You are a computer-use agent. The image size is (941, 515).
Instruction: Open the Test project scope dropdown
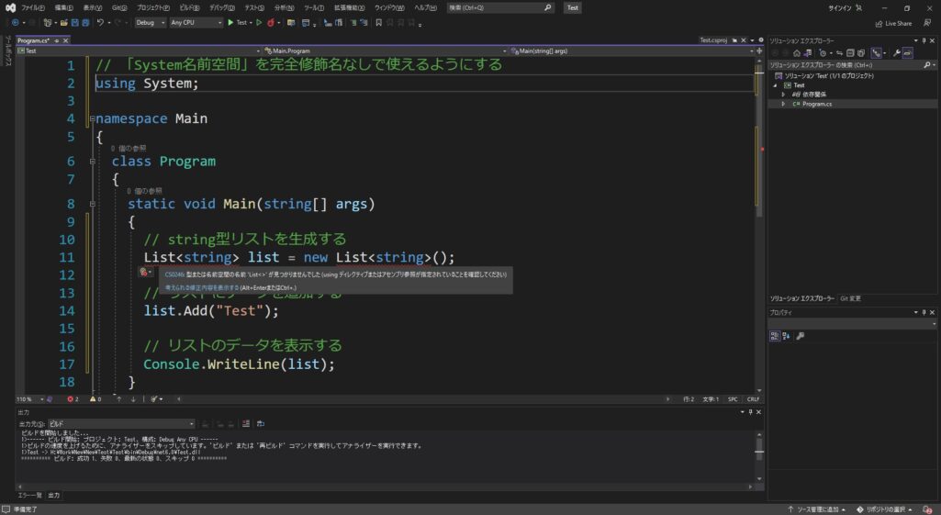pos(139,51)
